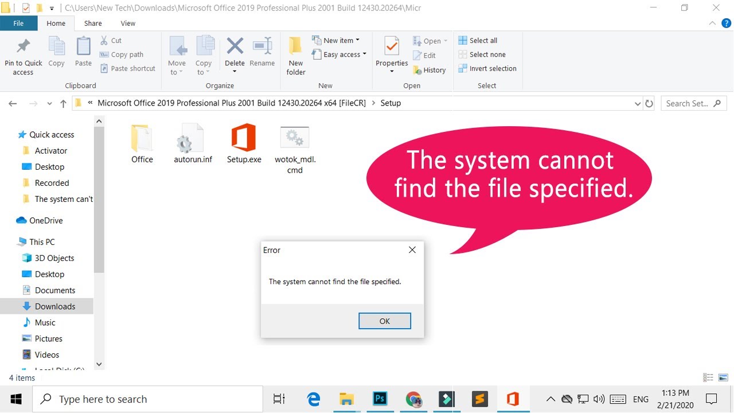
Task: Expand the New item dropdown
Action: pyautogui.click(x=335, y=41)
